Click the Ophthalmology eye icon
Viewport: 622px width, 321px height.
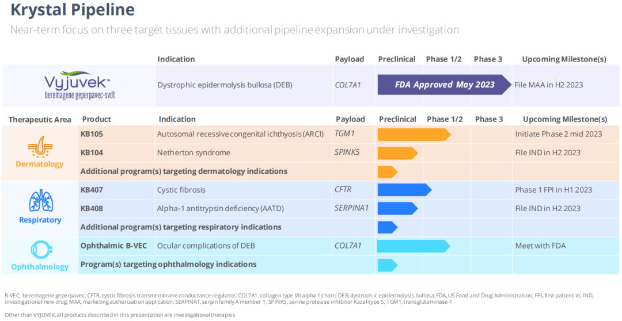[x=40, y=250]
